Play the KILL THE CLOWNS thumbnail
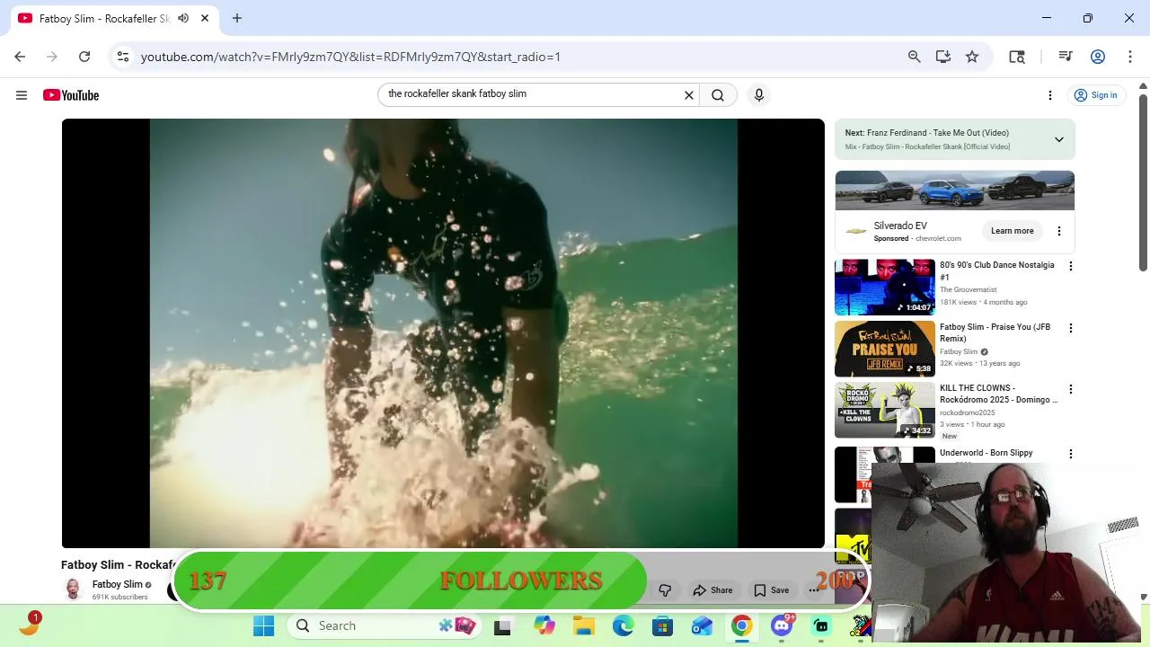 point(885,411)
